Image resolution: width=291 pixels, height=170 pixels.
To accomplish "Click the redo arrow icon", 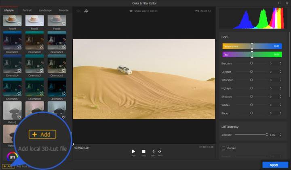I will pos(86,11).
